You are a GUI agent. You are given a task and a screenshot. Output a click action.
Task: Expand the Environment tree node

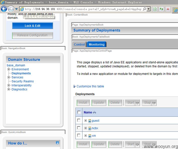(9, 69)
